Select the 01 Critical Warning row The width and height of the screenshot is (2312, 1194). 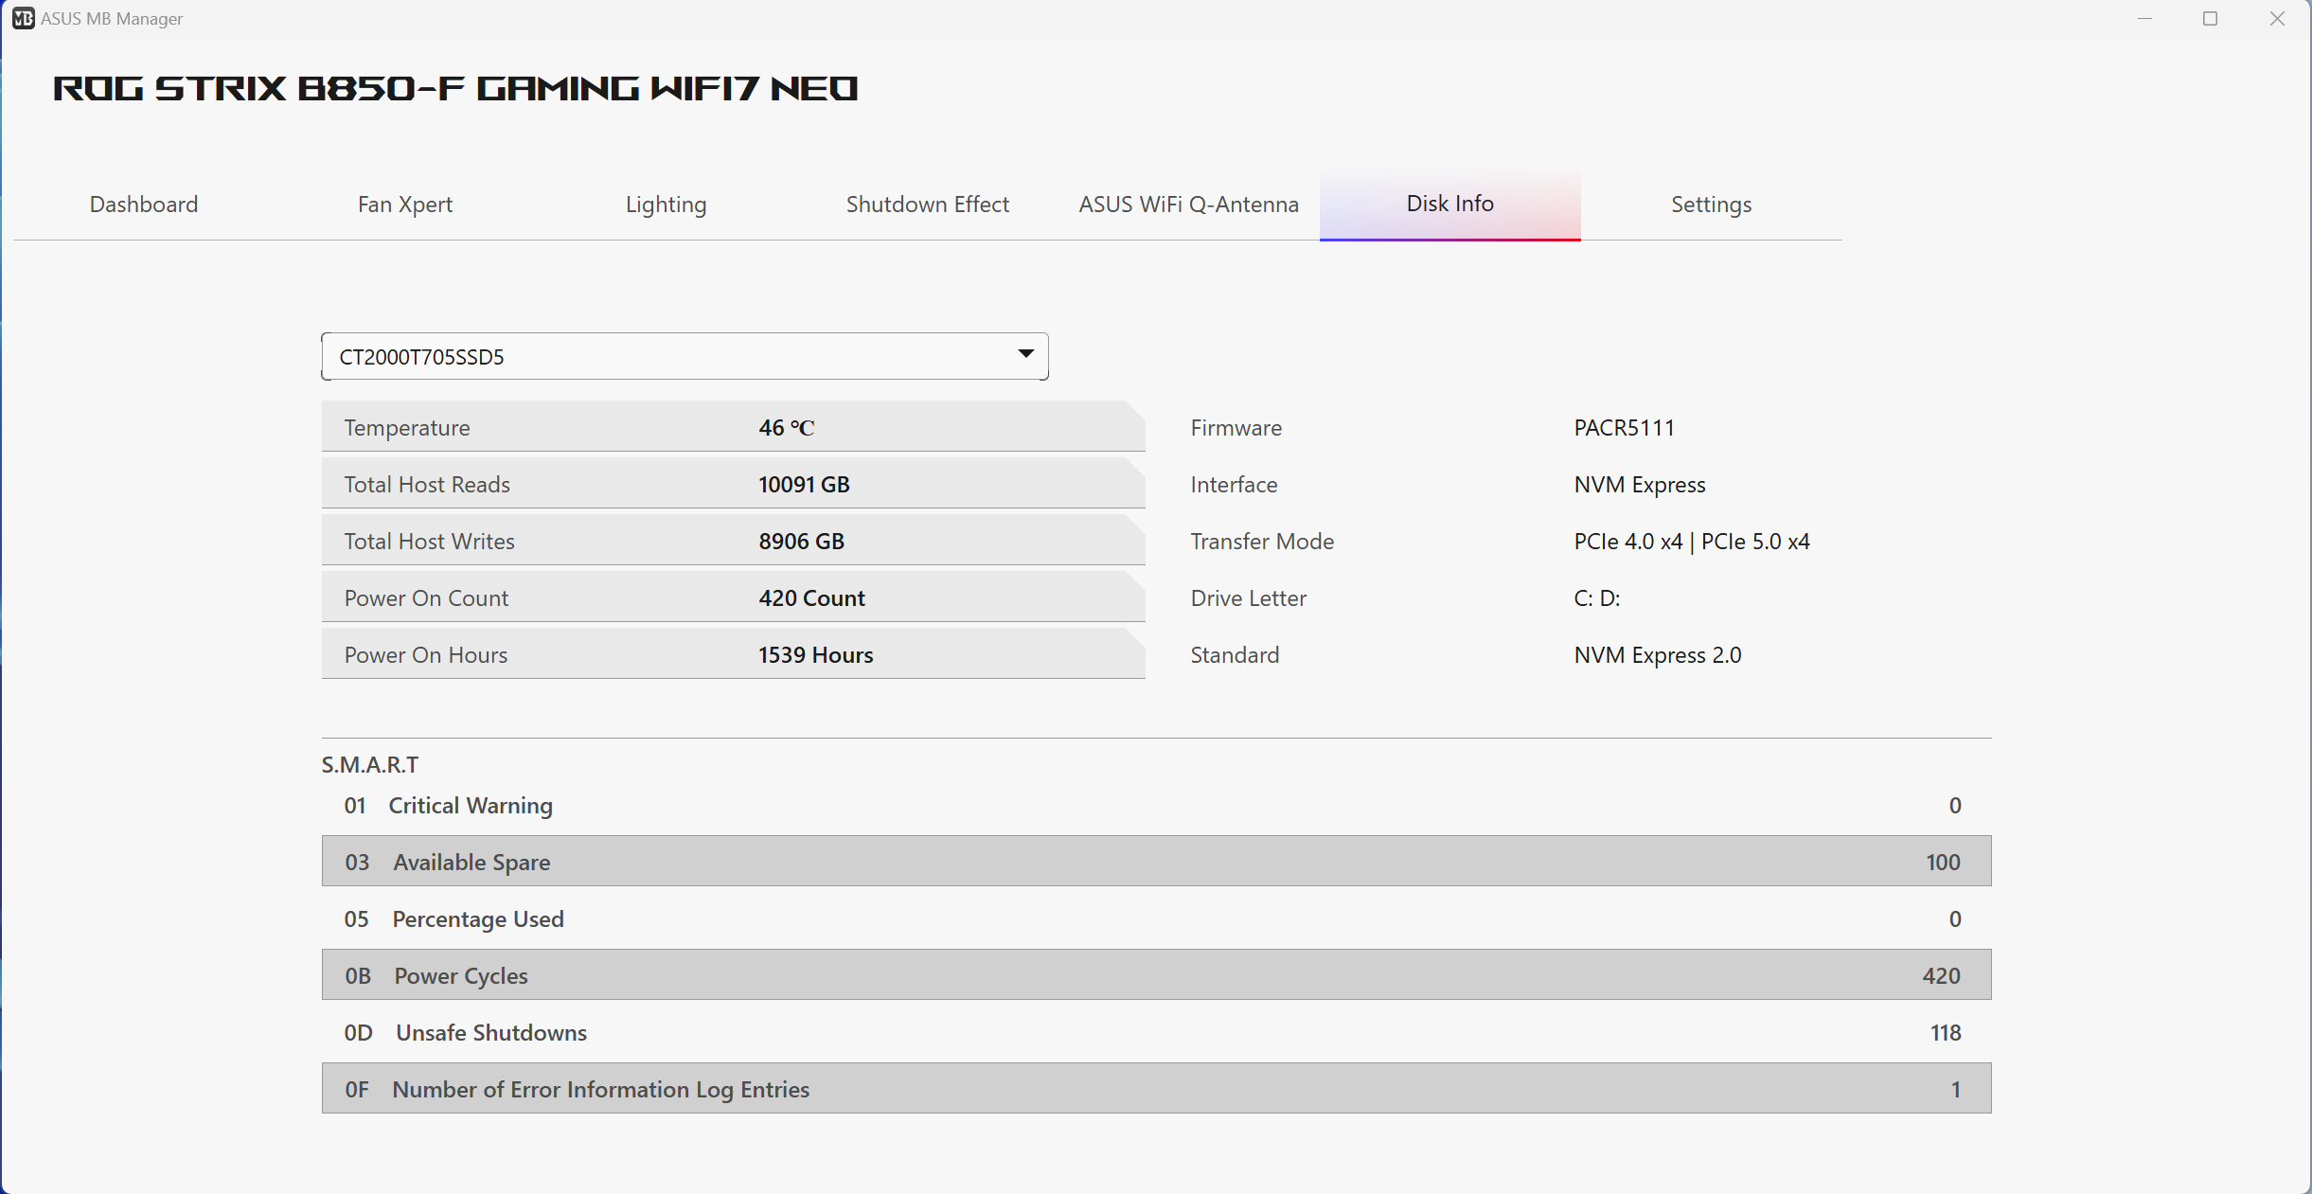[1157, 805]
